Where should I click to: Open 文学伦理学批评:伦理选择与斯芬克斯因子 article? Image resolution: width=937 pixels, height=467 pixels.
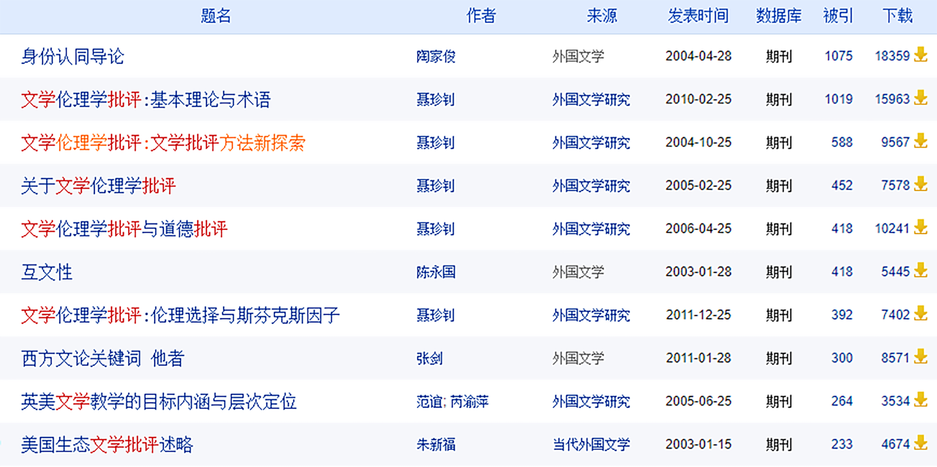click(x=180, y=315)
